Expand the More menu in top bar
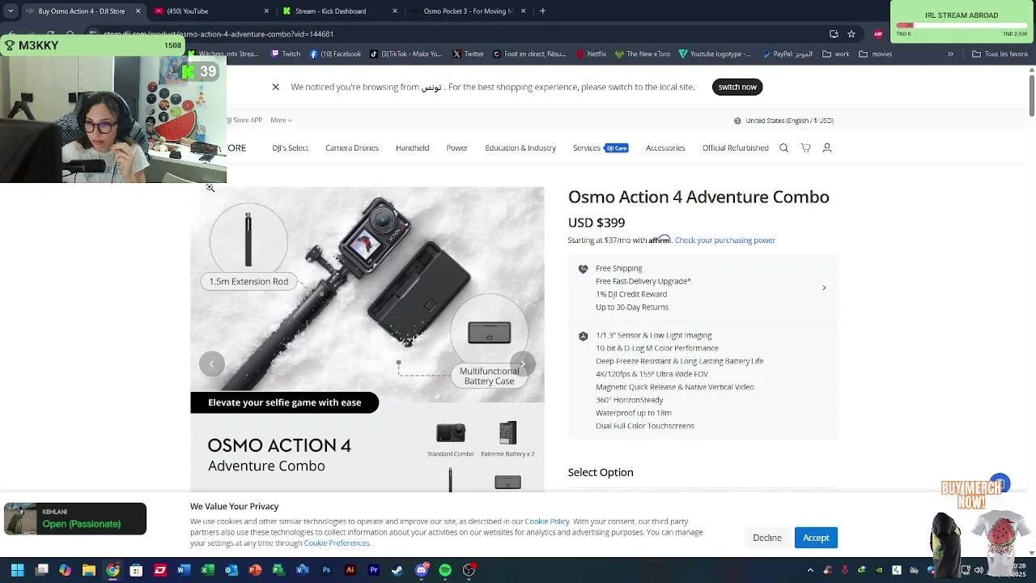The height and width of the screenshot is (583, 1036). click(x=281, y=120)
